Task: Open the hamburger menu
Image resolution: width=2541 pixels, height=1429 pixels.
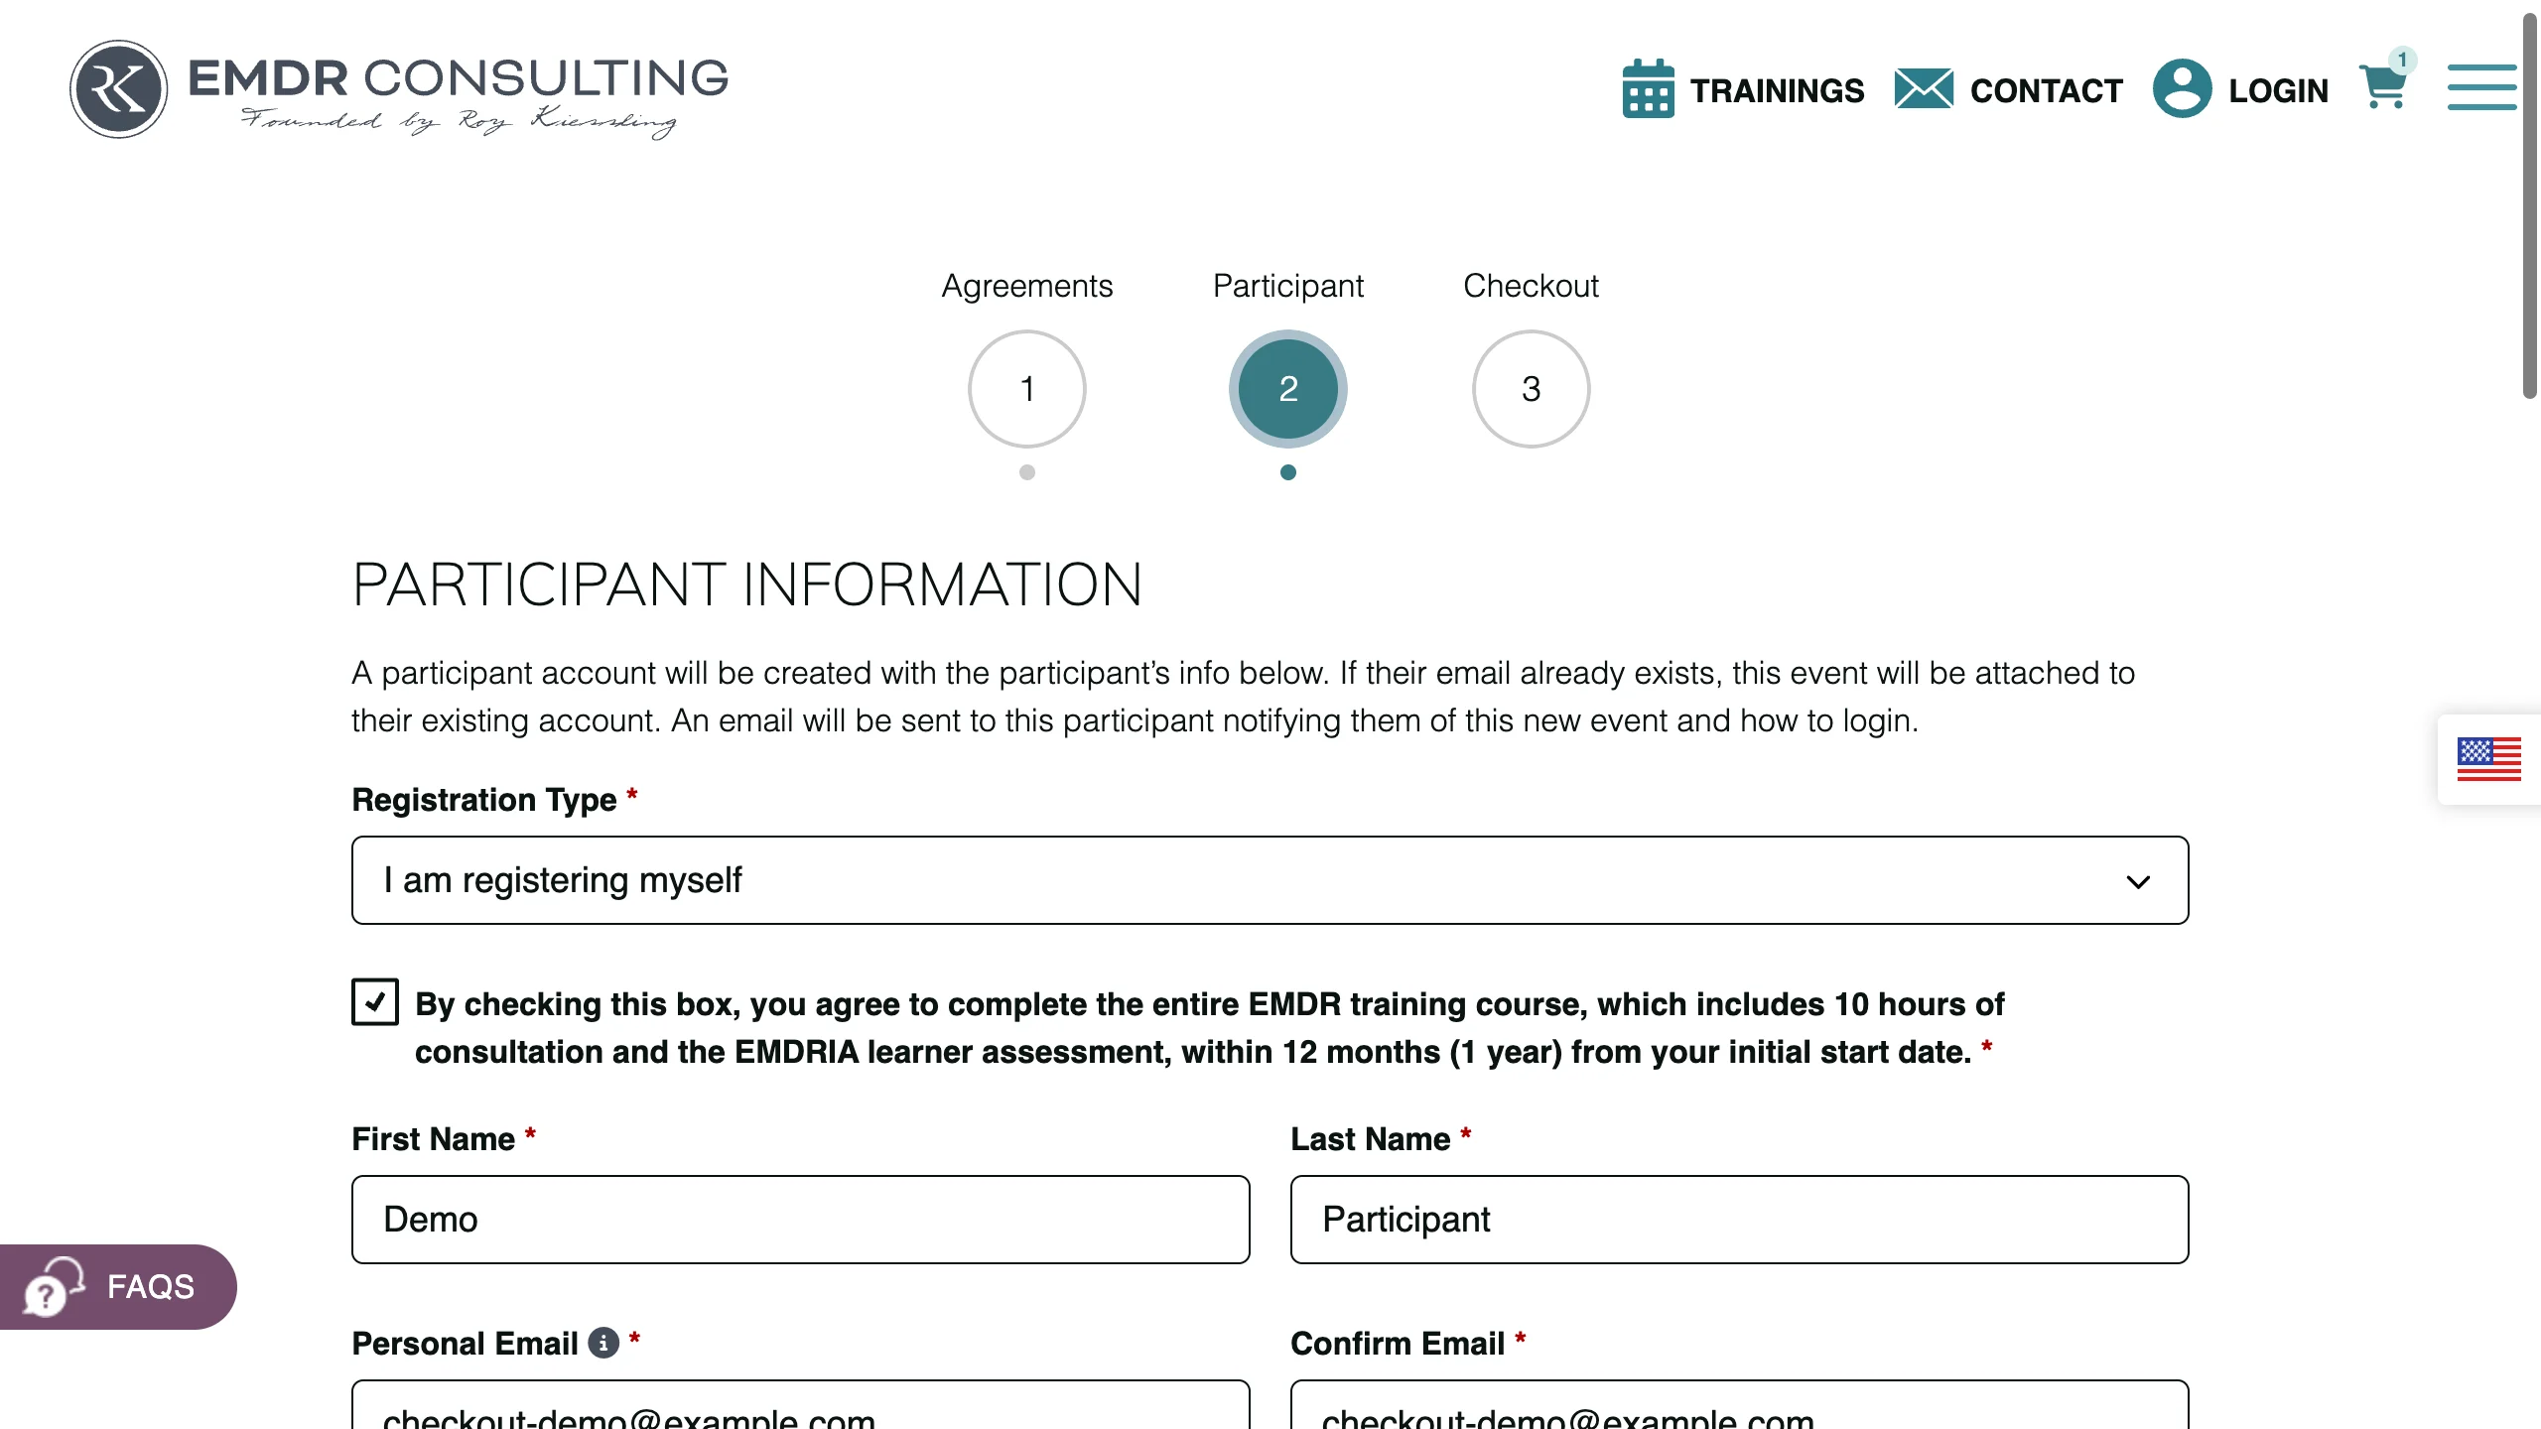Action: 2481,87
